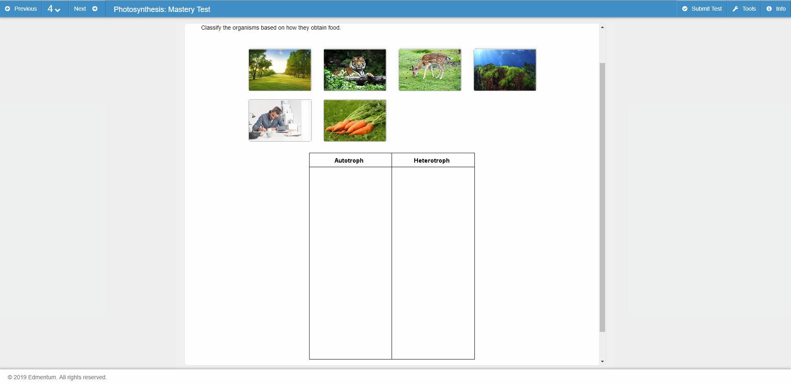This screenshot has width=791, height=385.
Task: Click the scrollbar down arrow
Action: tap(602, 362)
